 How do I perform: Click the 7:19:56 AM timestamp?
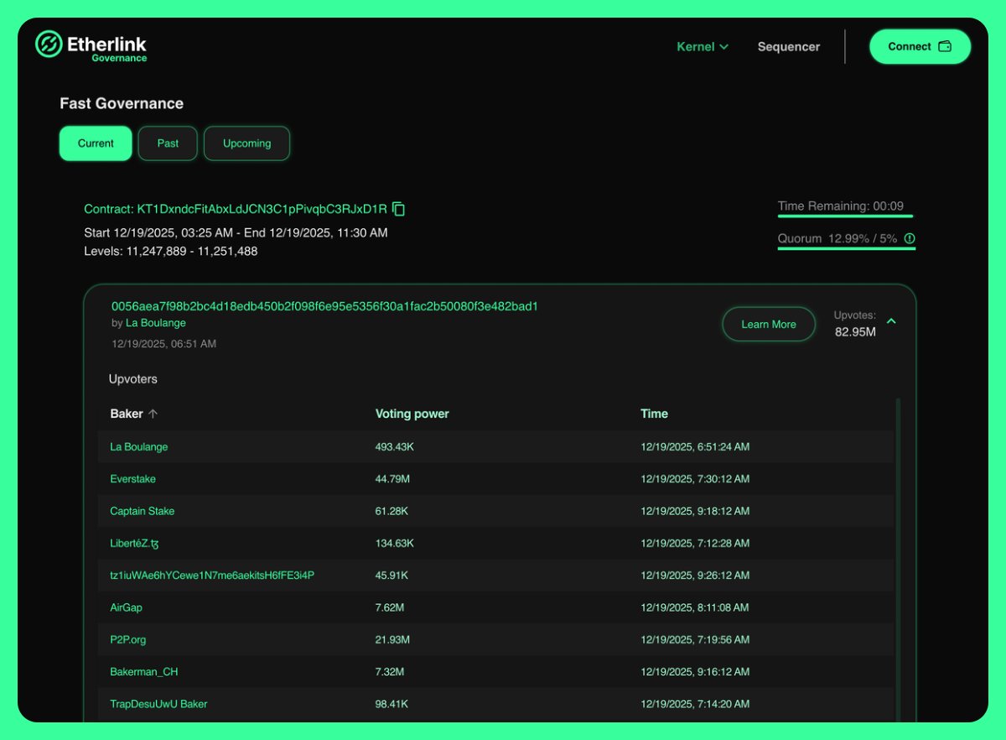[x=695, y=639]
